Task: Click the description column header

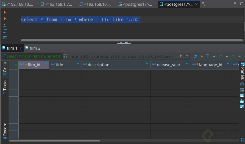Action: [116, 65]
